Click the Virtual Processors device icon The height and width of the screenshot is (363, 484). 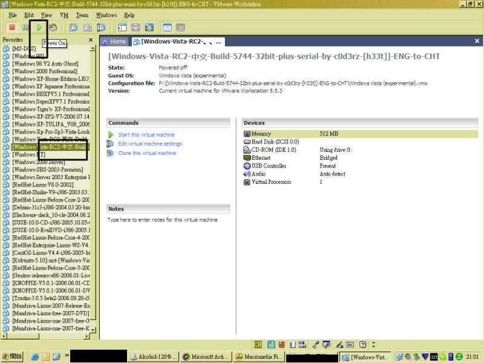click(247, 182)
